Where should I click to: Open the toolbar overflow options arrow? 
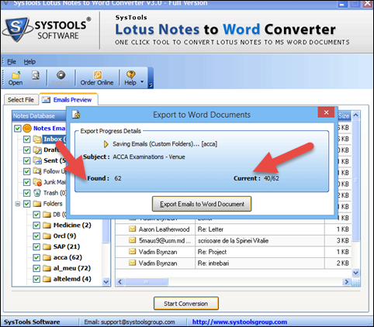(151, 85)
